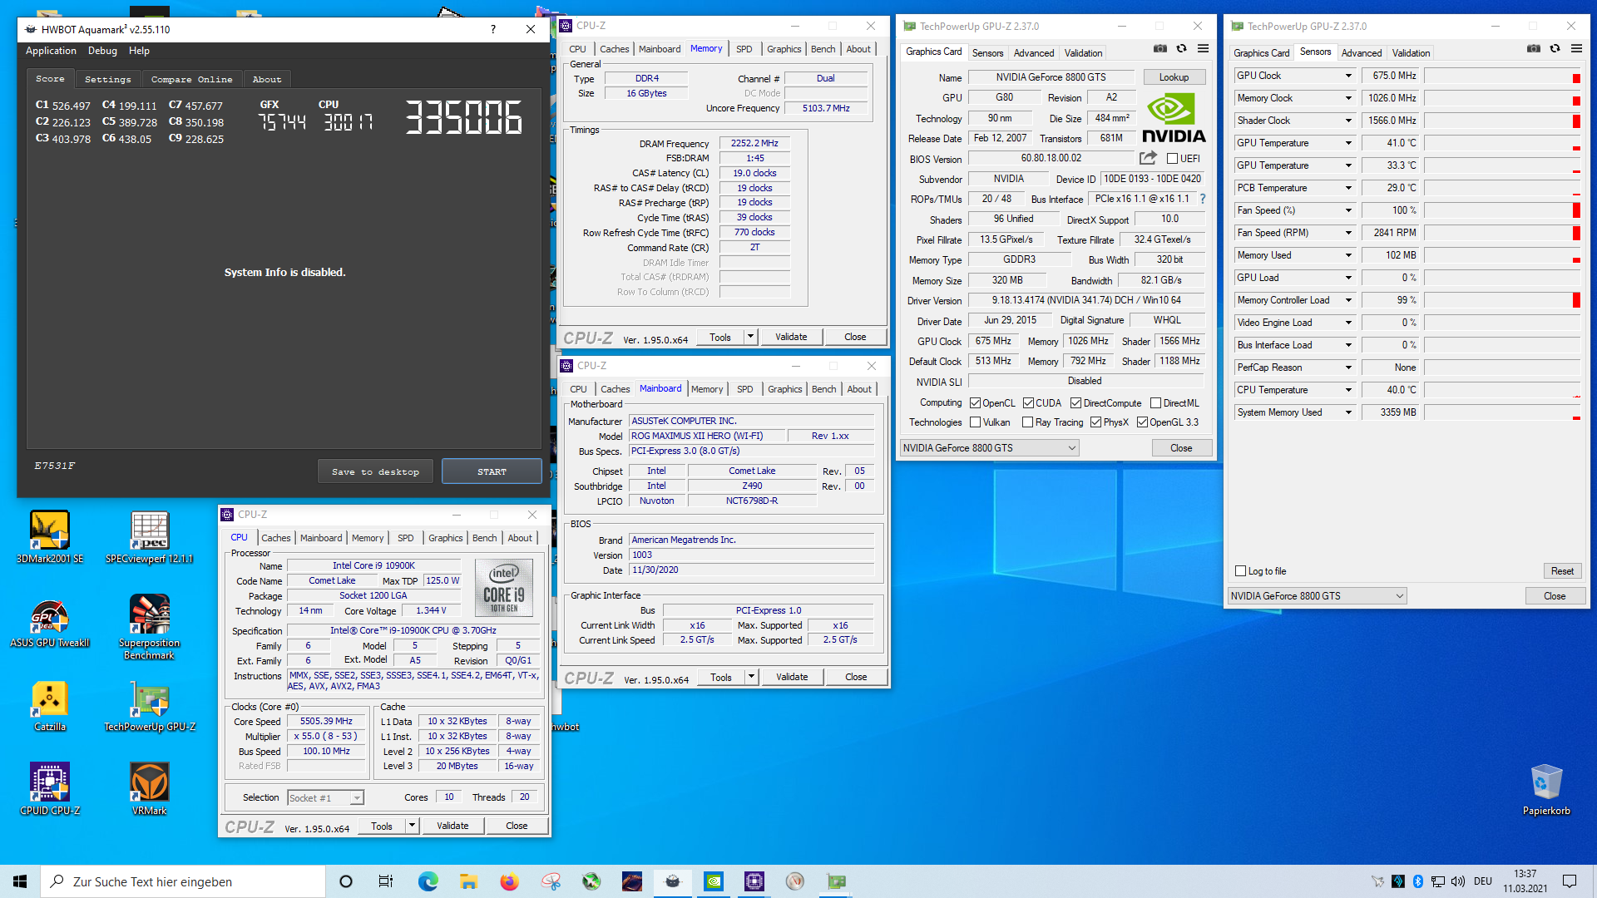Open the 3DMark2001 SE desktop shortcut

coord(50,537)
